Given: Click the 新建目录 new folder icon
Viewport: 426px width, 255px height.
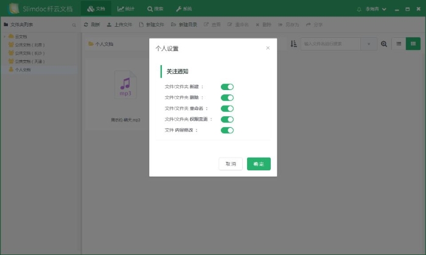Looking at the screenshot, I should click(174, 25).
